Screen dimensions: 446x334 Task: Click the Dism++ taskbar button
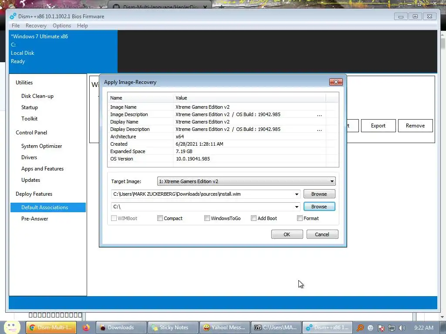(328, 327)
